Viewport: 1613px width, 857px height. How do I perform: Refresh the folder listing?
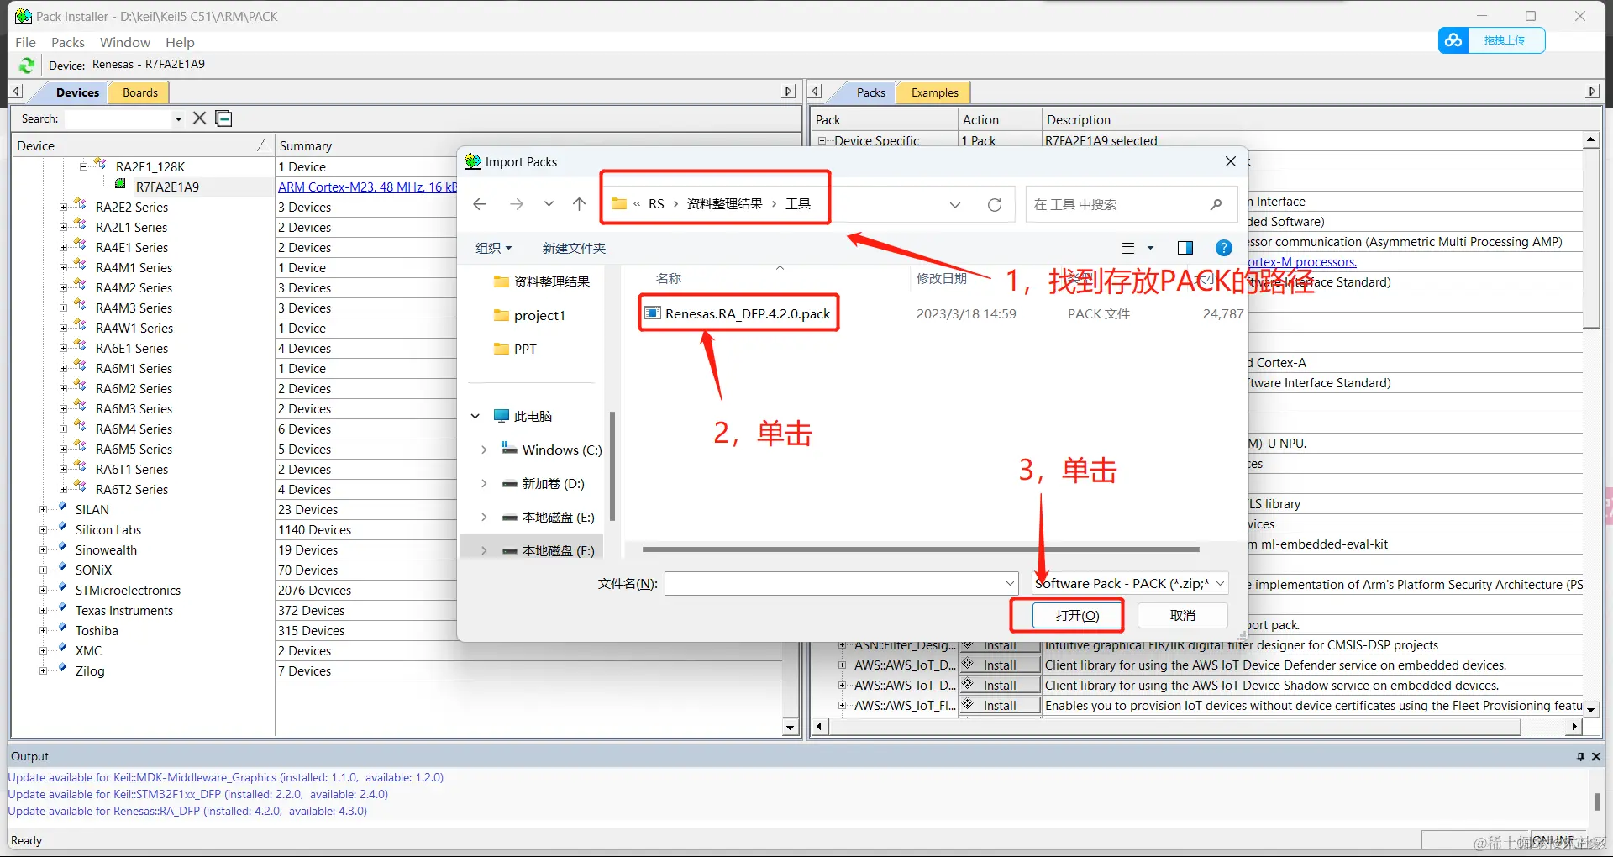[x=995, y=204]
